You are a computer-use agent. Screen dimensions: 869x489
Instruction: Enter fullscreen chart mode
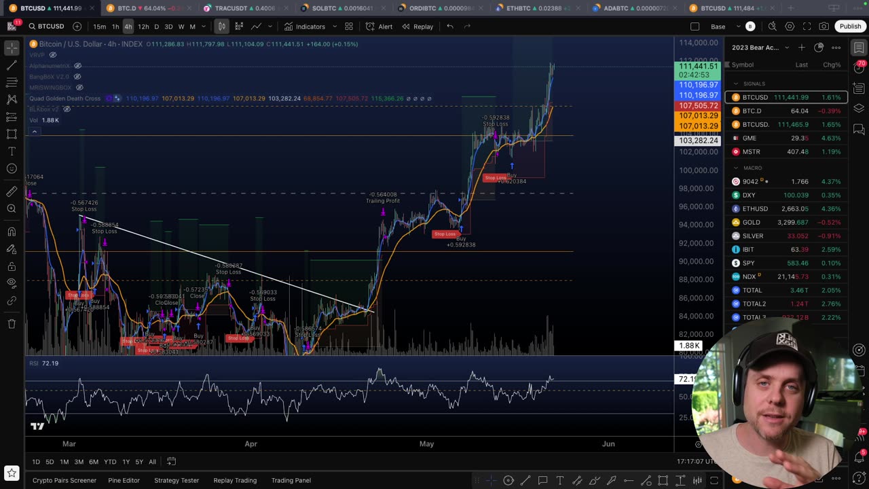pos(807,26)
